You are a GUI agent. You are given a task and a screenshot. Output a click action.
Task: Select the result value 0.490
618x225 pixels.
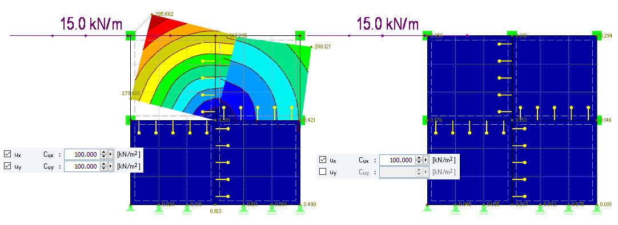(x=310, y=204)
